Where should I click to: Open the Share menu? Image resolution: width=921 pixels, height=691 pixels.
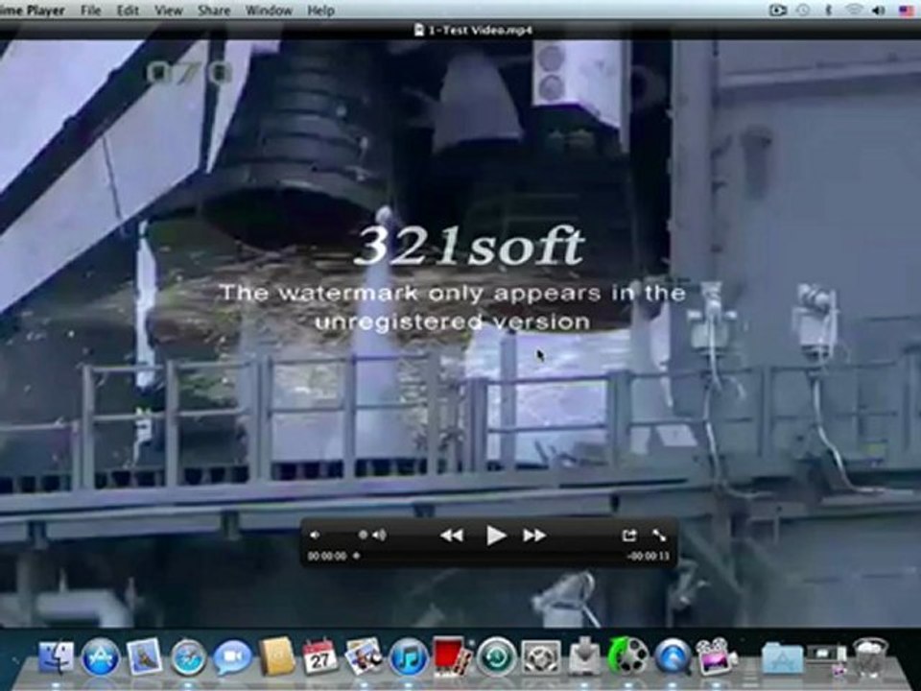click(x=214, y=10)
